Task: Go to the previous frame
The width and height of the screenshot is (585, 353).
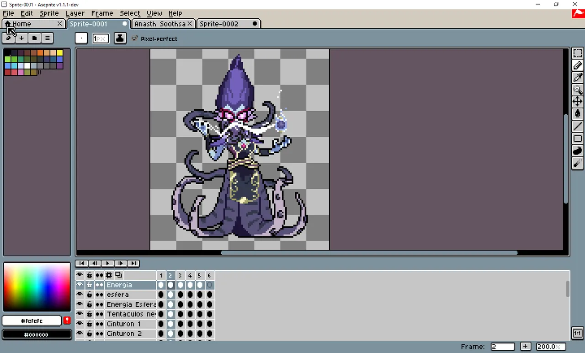Action: point(95,263)
